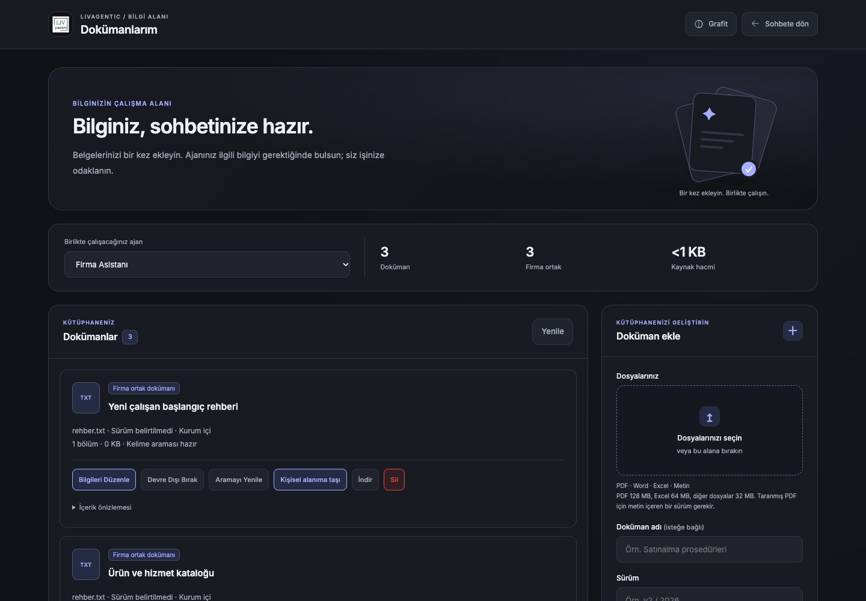
Task: Click Devre Dışı Bırak for Yeni çalışan rehberi
Action: (173, 480)
